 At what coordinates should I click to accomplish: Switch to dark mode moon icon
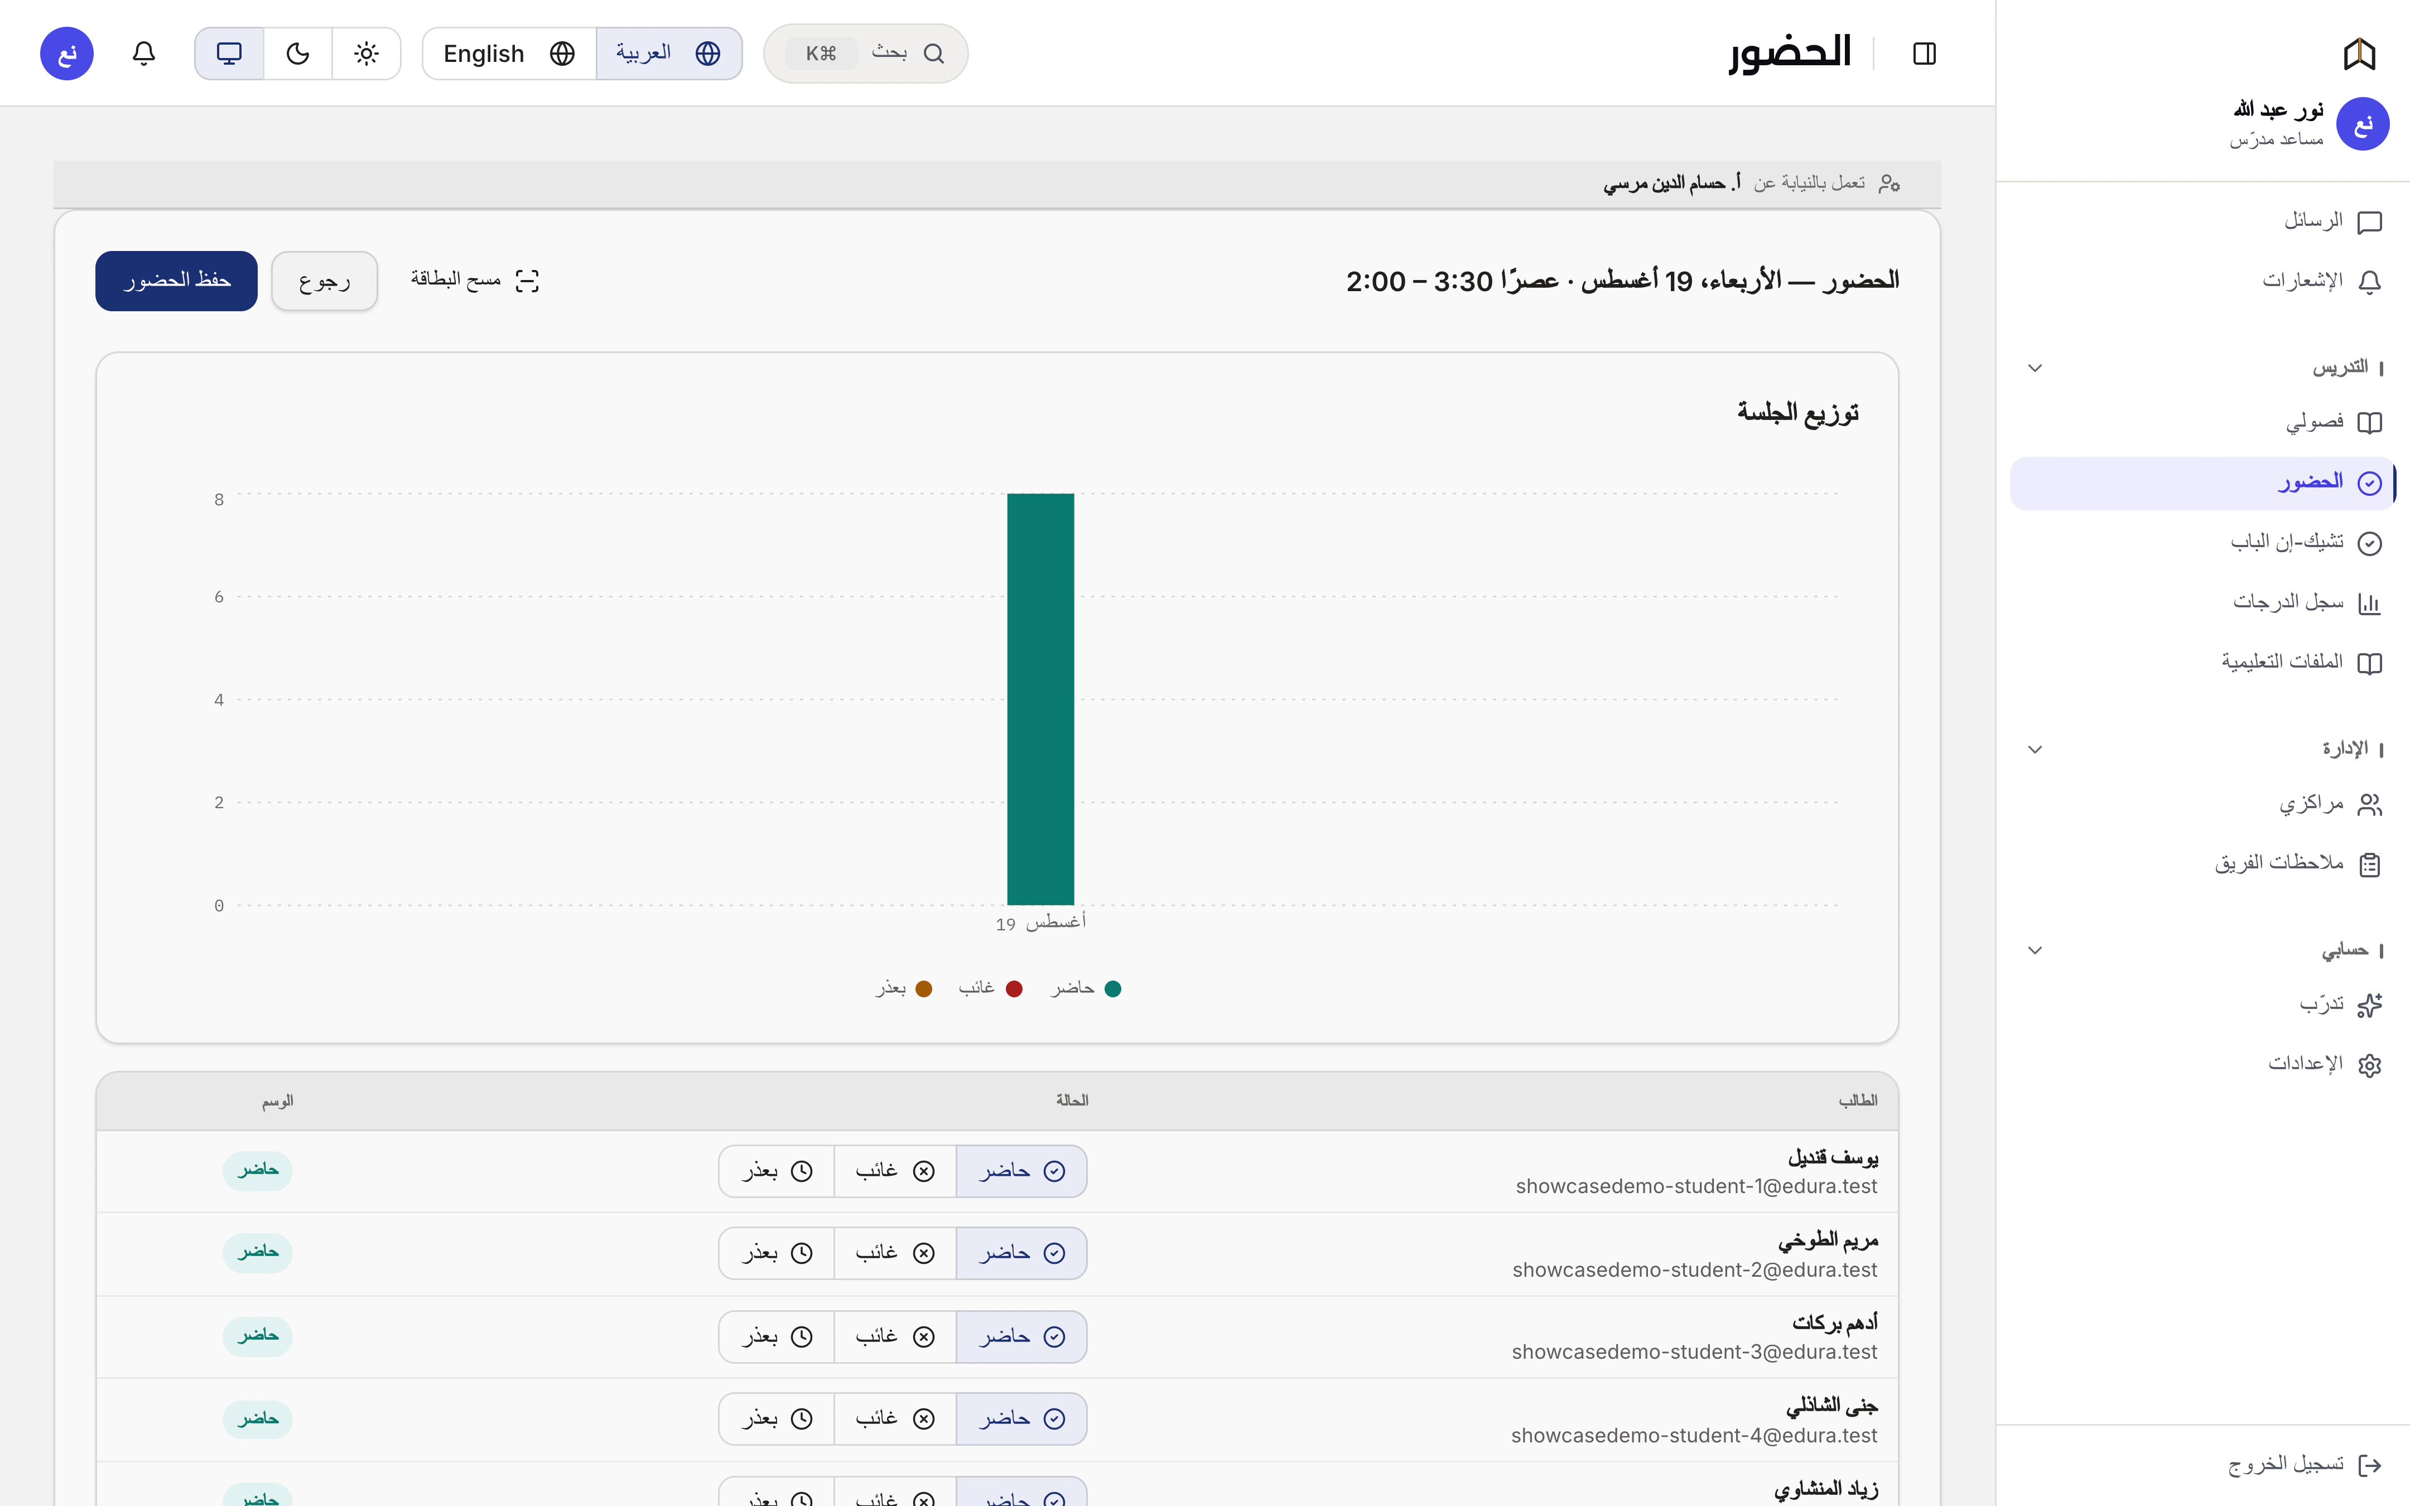pyautogui.click(x=298, y=53)
